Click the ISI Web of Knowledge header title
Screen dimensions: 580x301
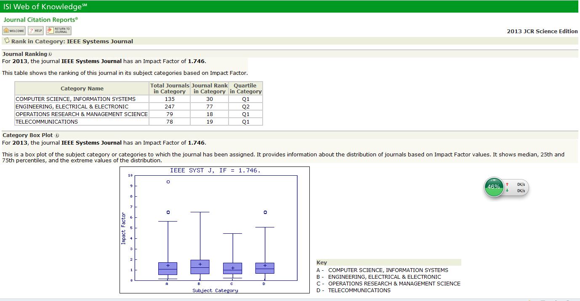(42, 7)
